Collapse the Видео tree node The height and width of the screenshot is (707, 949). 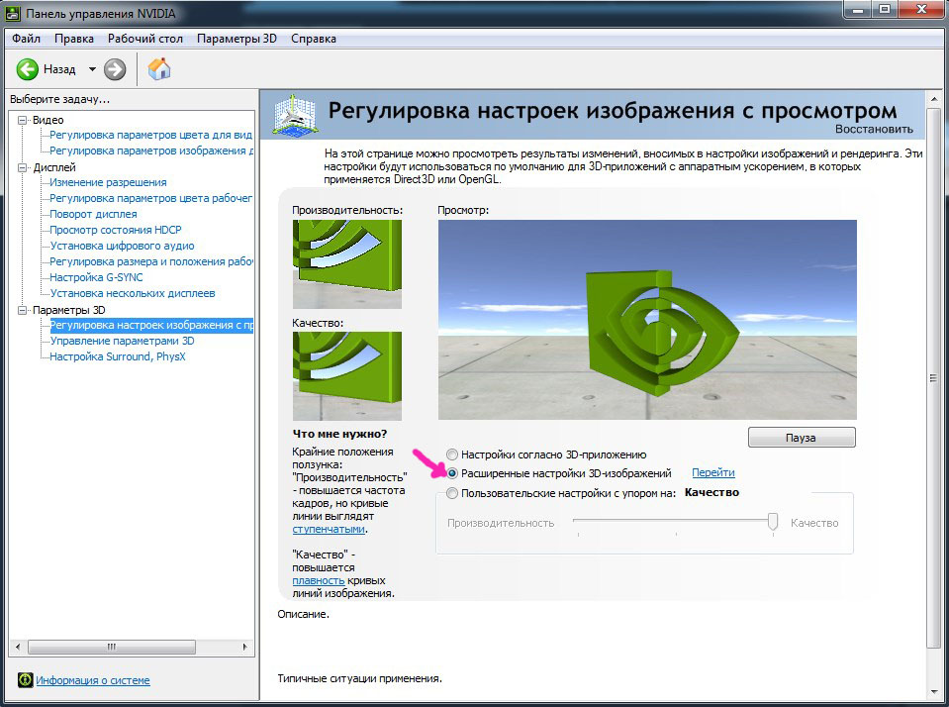pos(23,120)
